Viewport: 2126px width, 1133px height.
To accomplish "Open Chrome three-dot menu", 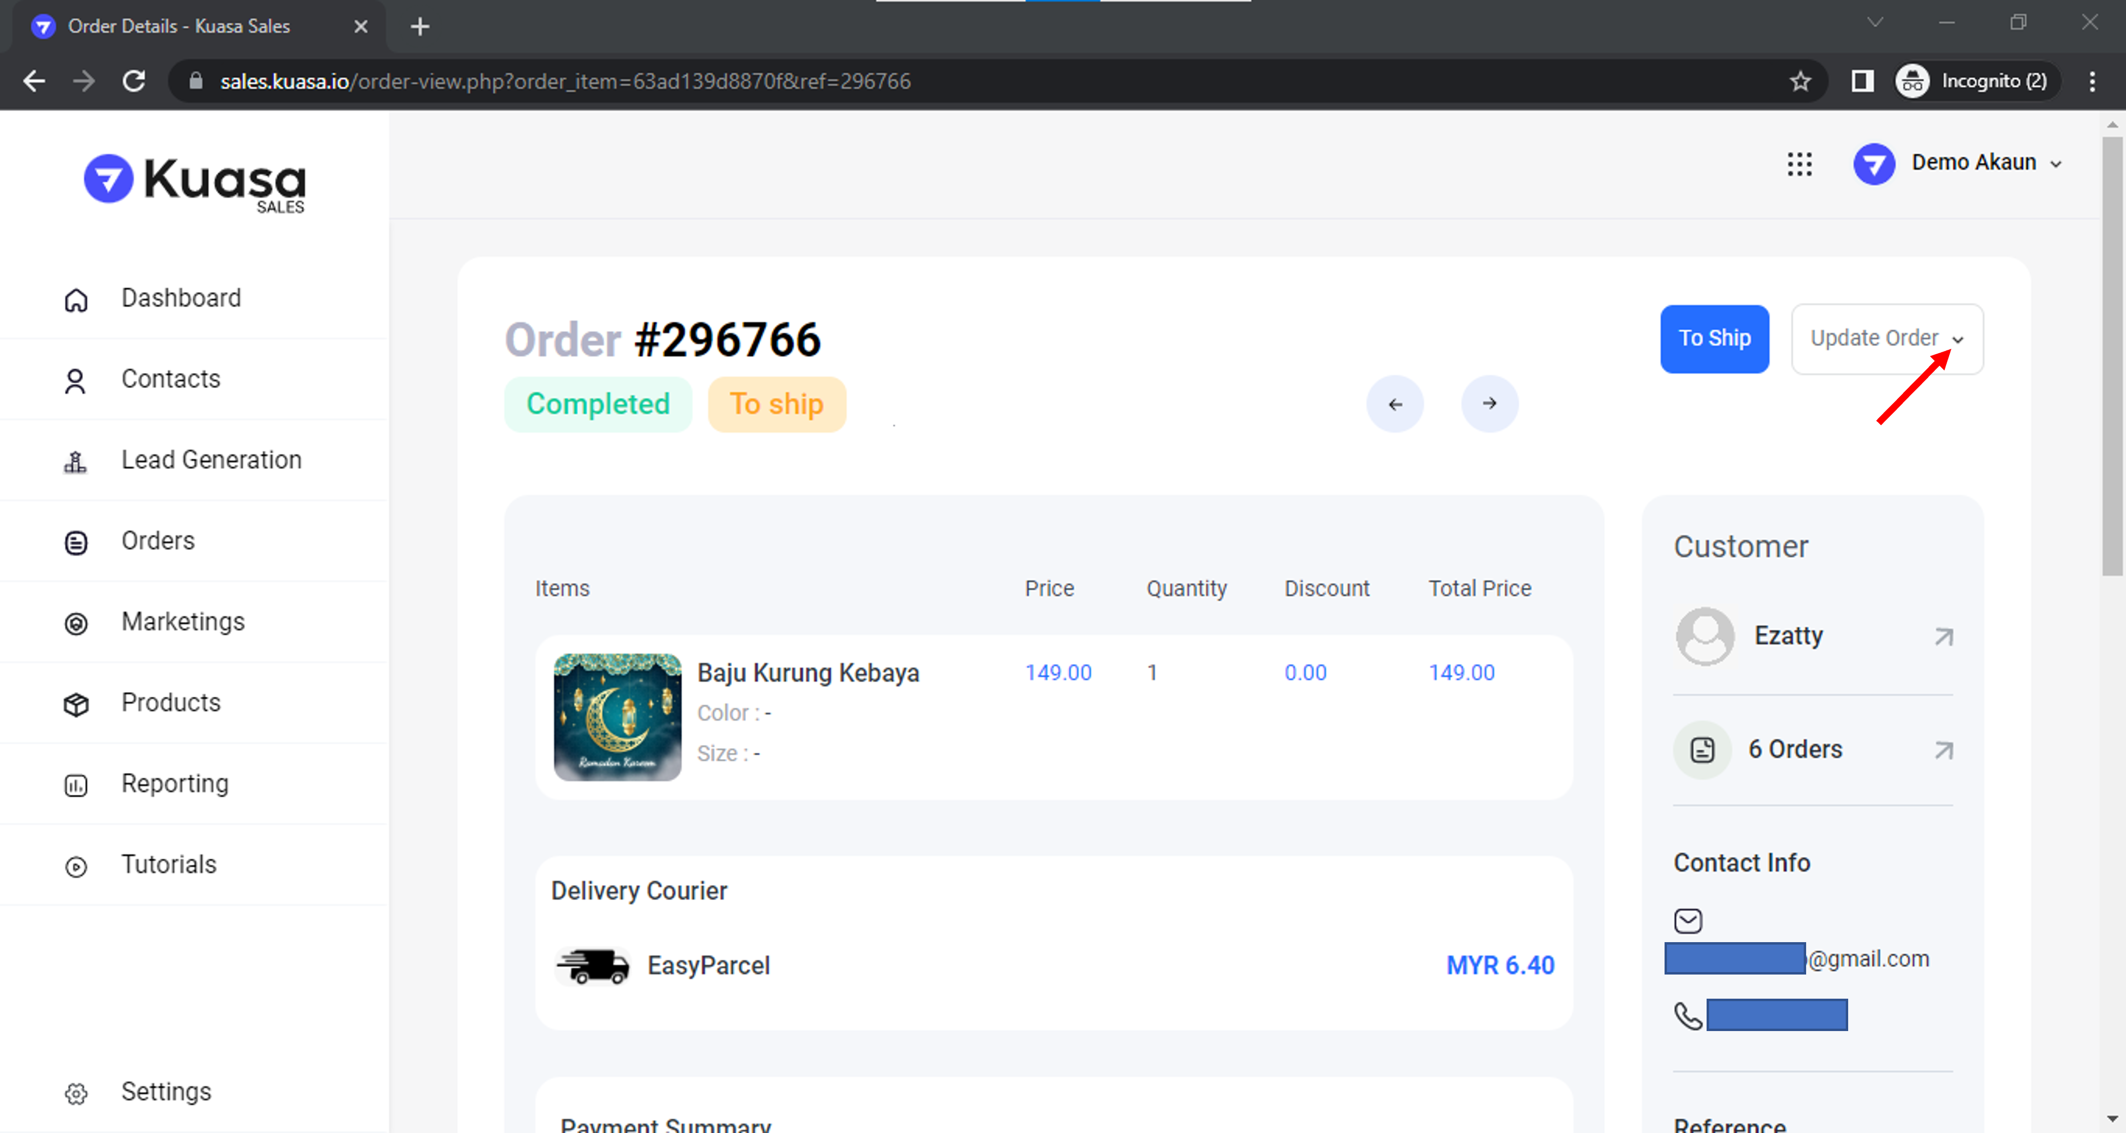I will pyautogui.click(x=2091, y=81).
